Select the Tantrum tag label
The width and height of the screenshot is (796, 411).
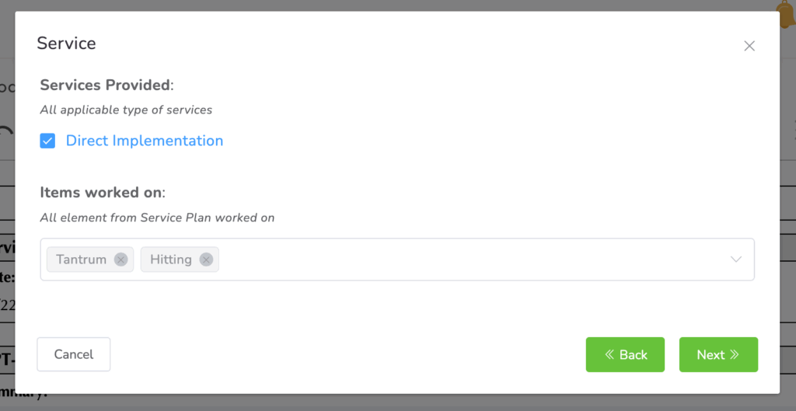81,259
